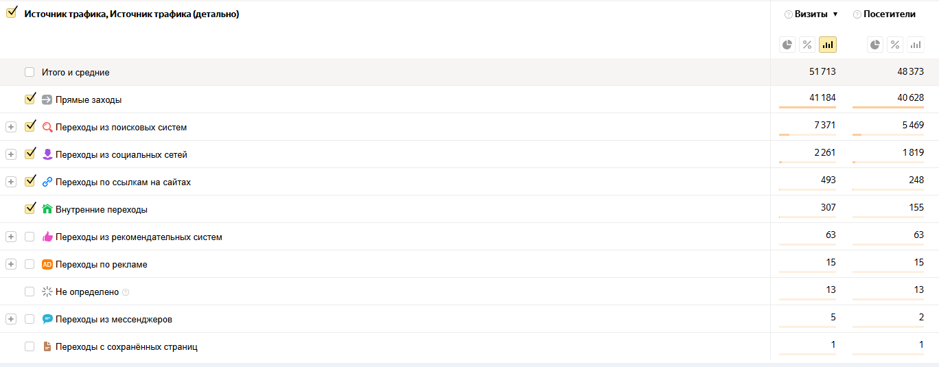
Task: Enable the Итого и средние checkbox
Action: [30, 72]
